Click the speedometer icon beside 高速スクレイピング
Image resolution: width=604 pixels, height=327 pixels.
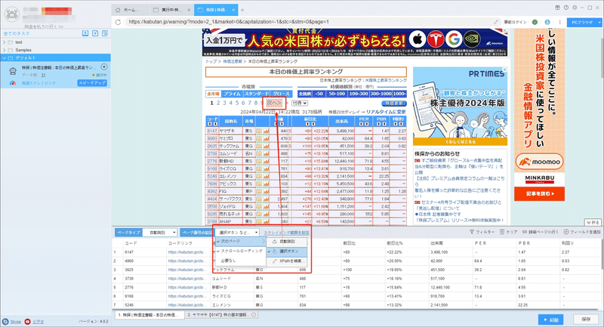(13, 83)
